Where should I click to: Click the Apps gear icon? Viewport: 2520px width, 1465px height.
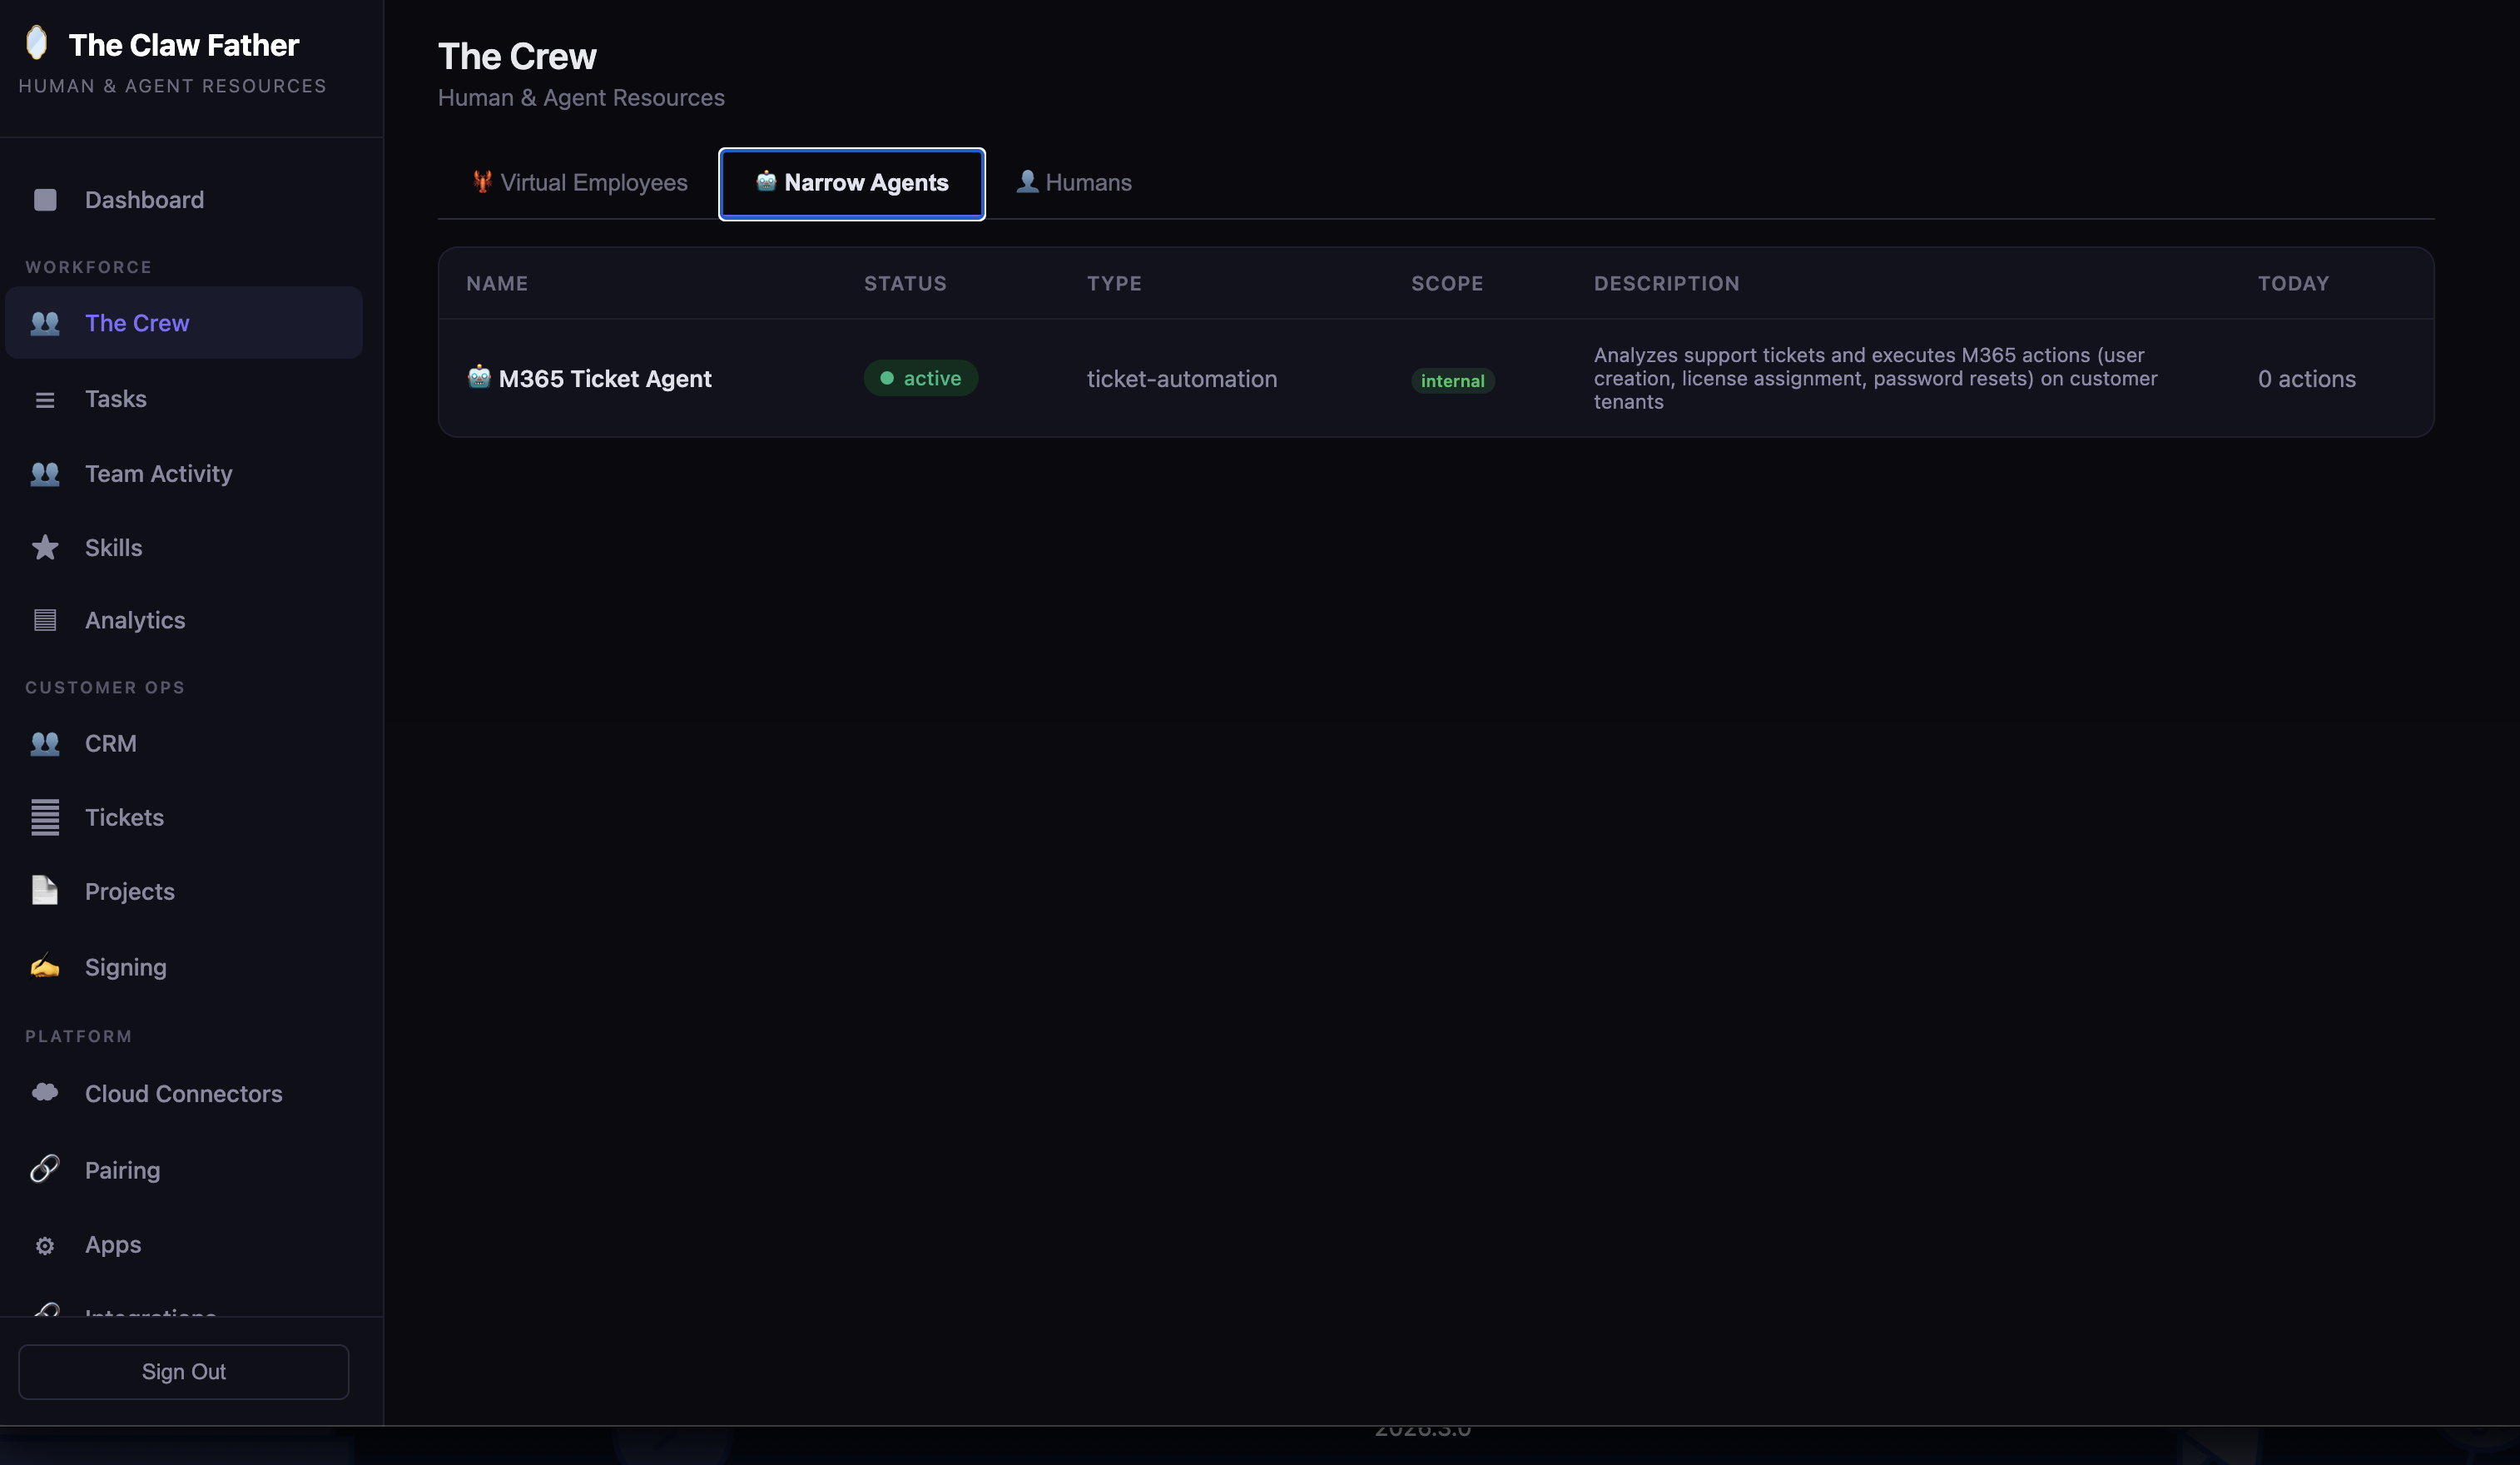tap(45, 1246)
